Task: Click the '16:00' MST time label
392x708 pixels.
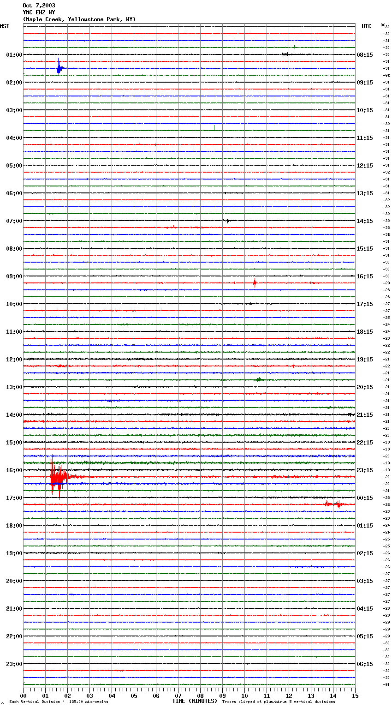Action: pos(14,470)
